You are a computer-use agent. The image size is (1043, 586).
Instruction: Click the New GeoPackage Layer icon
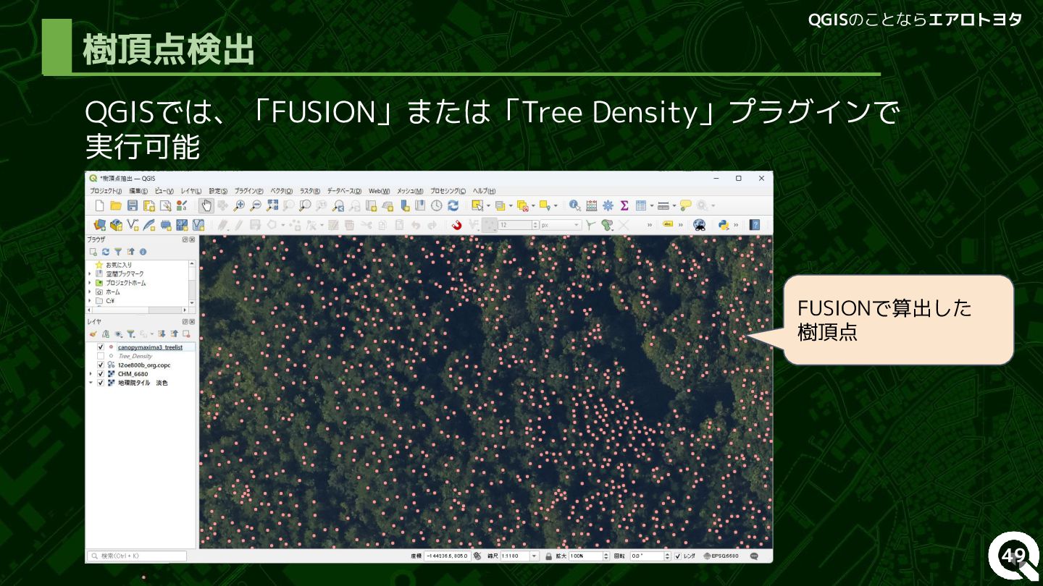click(116, 225)
